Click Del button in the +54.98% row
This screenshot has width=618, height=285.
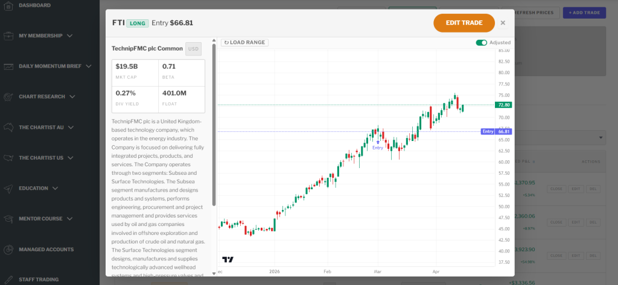click(593, 256)
